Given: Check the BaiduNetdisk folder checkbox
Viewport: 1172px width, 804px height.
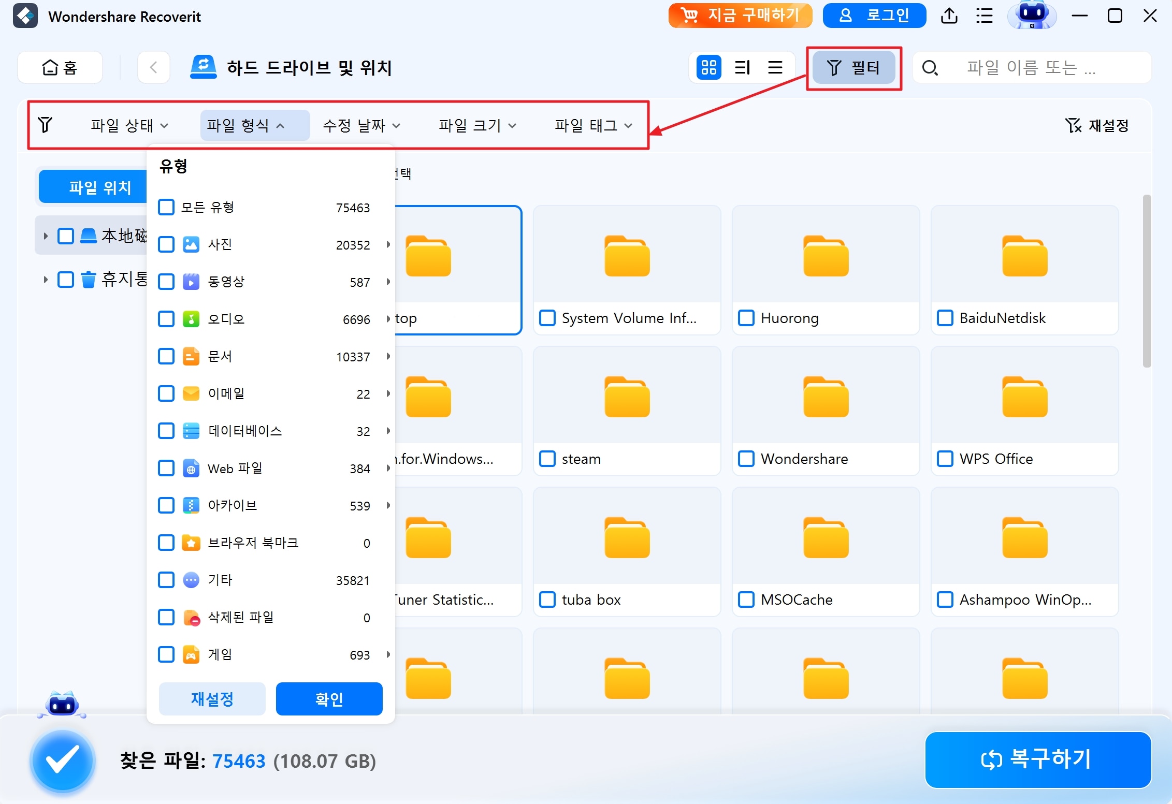Looking at the screenshot, I should pos(945,318).
